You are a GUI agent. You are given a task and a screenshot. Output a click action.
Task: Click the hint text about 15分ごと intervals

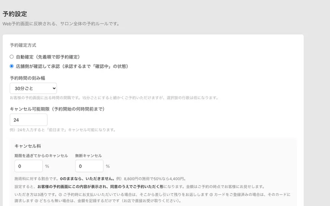[x=114, y=98]
